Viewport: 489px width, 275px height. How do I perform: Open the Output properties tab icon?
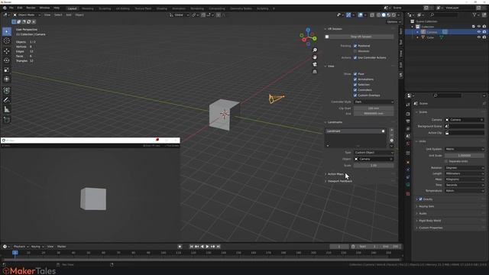click(x=408, y=121)
